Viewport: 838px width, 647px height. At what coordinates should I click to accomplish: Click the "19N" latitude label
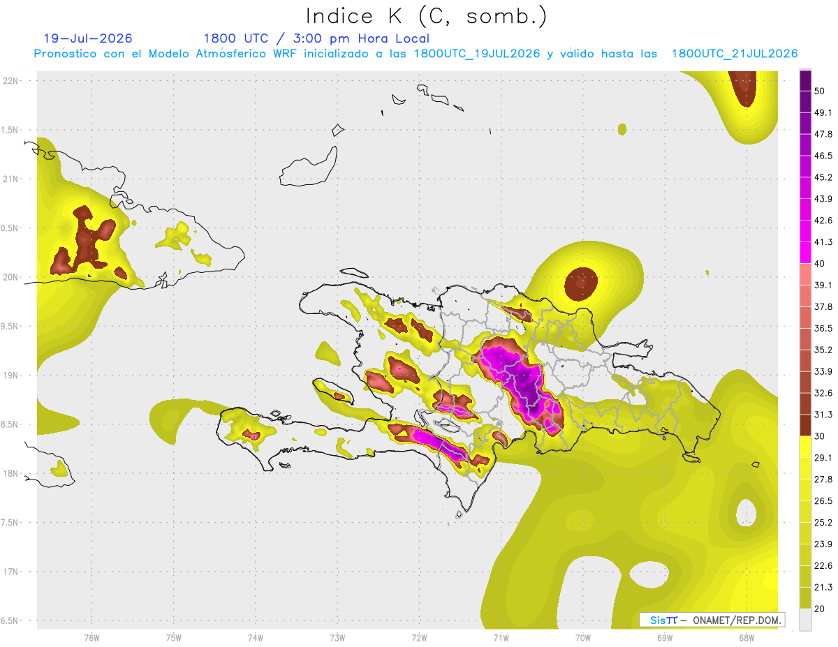11,375
